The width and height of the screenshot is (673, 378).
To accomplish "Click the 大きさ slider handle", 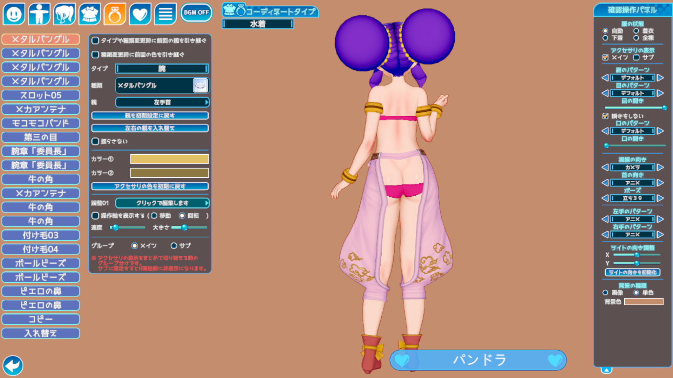I will (x=184, y=227).
